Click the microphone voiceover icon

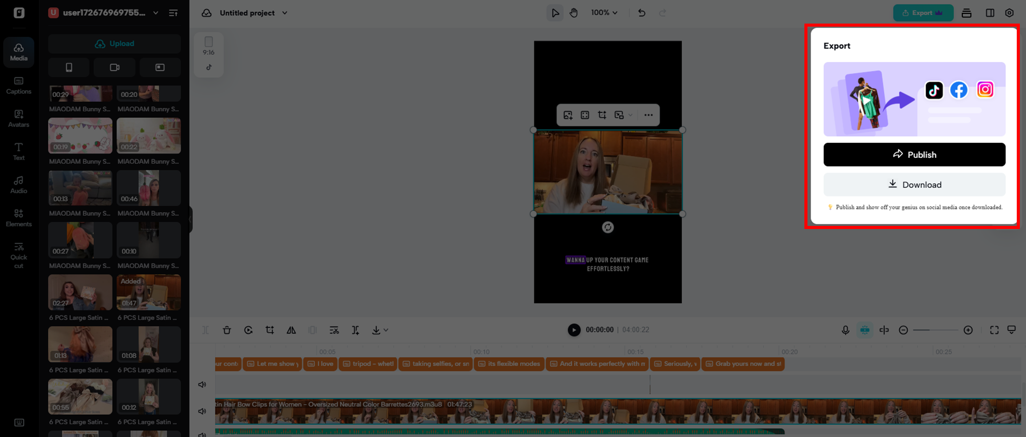click(845, 330)
